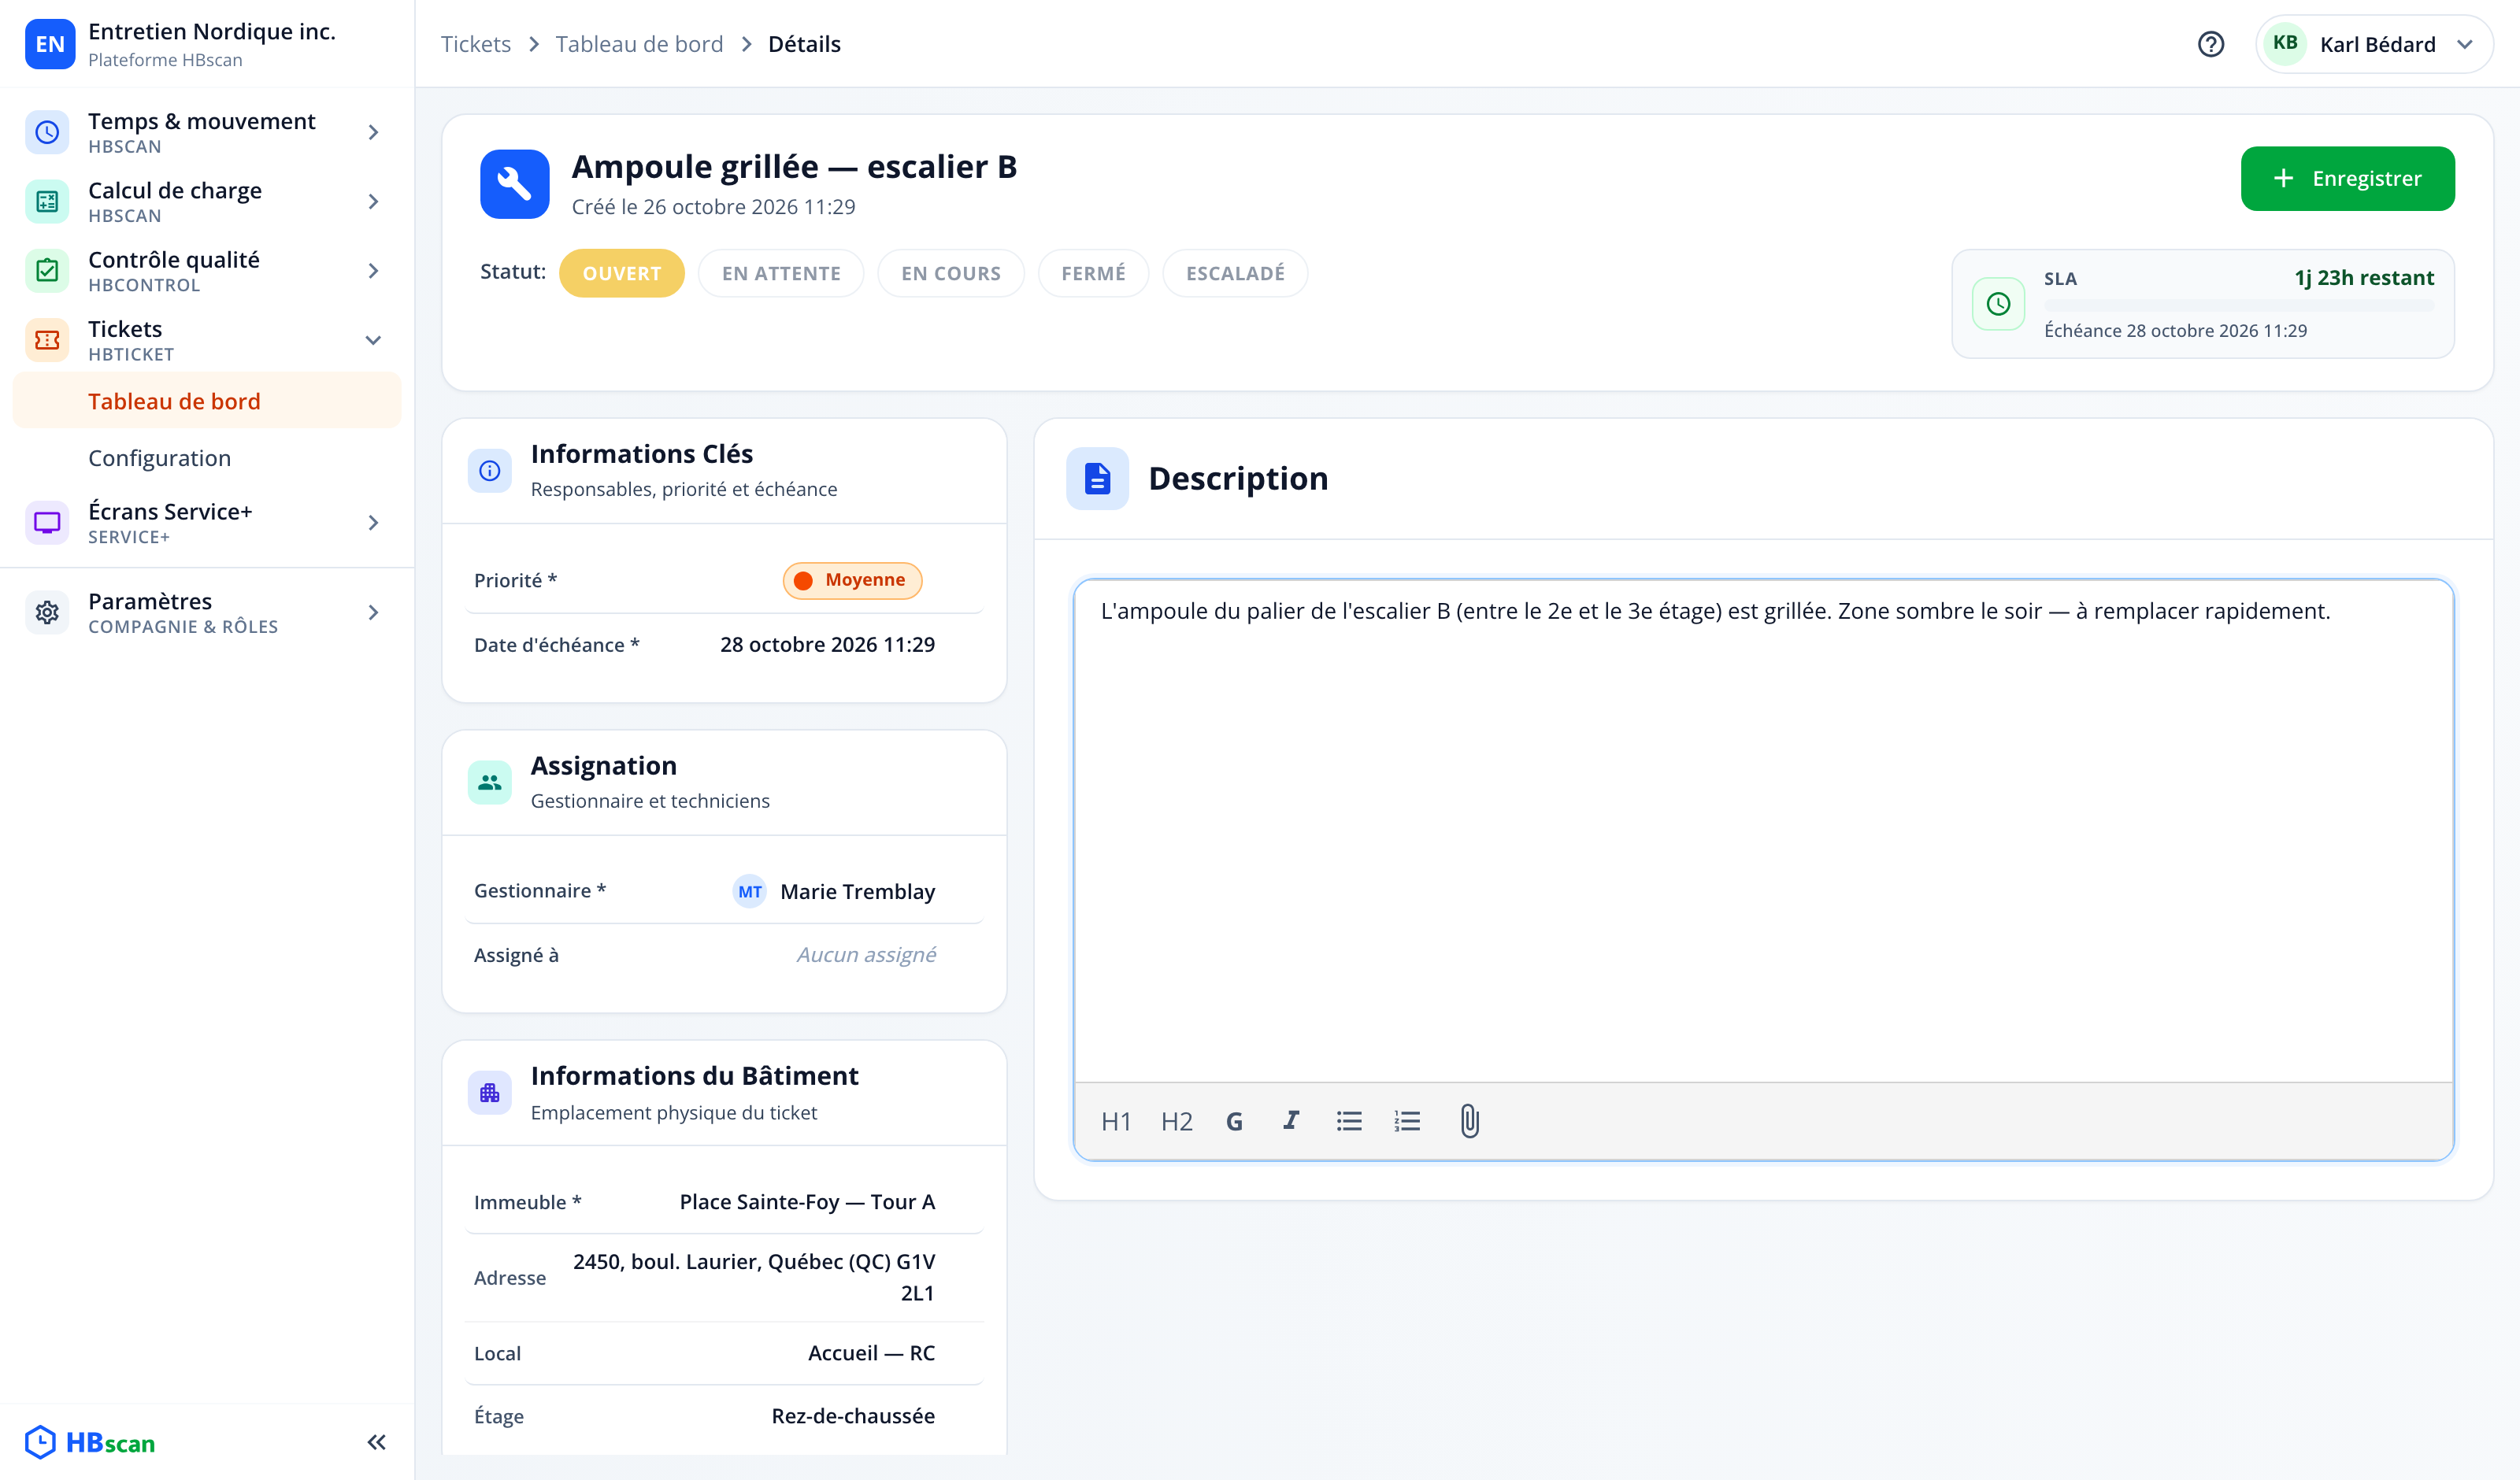Expand Écrans Service+ menu

coord(207,522)
